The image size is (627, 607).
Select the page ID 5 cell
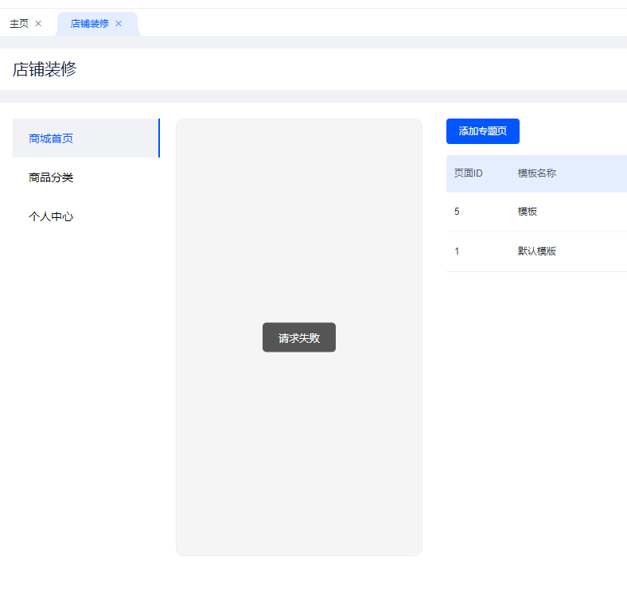coord(457,212)
